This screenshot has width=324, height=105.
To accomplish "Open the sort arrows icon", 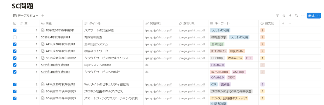I will [x=284, y=16].
